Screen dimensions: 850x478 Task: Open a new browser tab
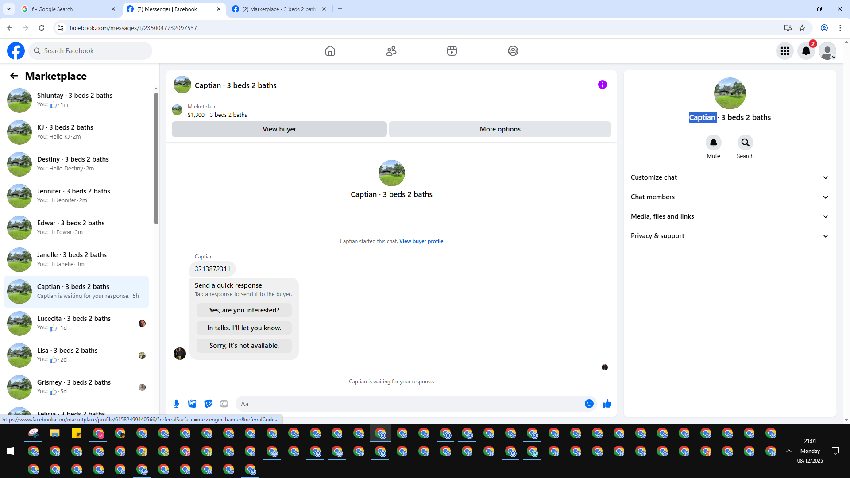click(x=340, y=9)
